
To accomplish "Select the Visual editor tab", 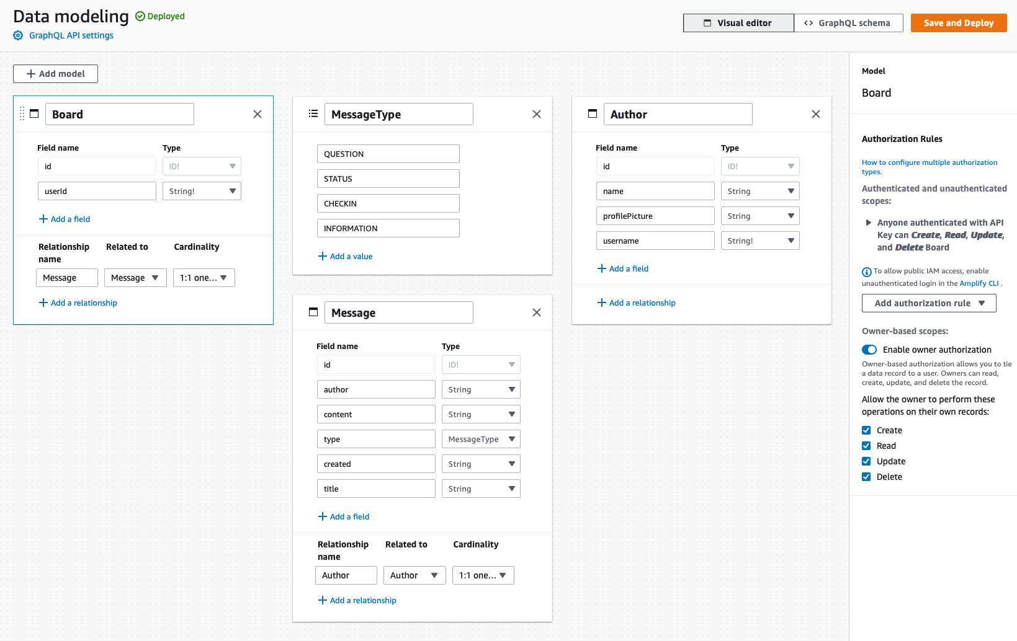I will (x=738, y=22).
